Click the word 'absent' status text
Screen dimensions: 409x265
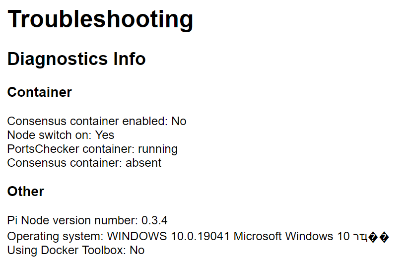click(x=143, y=163)
